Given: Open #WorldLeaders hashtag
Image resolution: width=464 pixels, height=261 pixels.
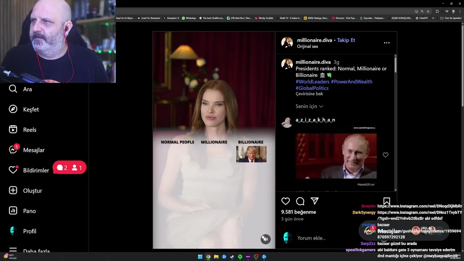Looking at the screenshot, I should click(x=312, y=82).
